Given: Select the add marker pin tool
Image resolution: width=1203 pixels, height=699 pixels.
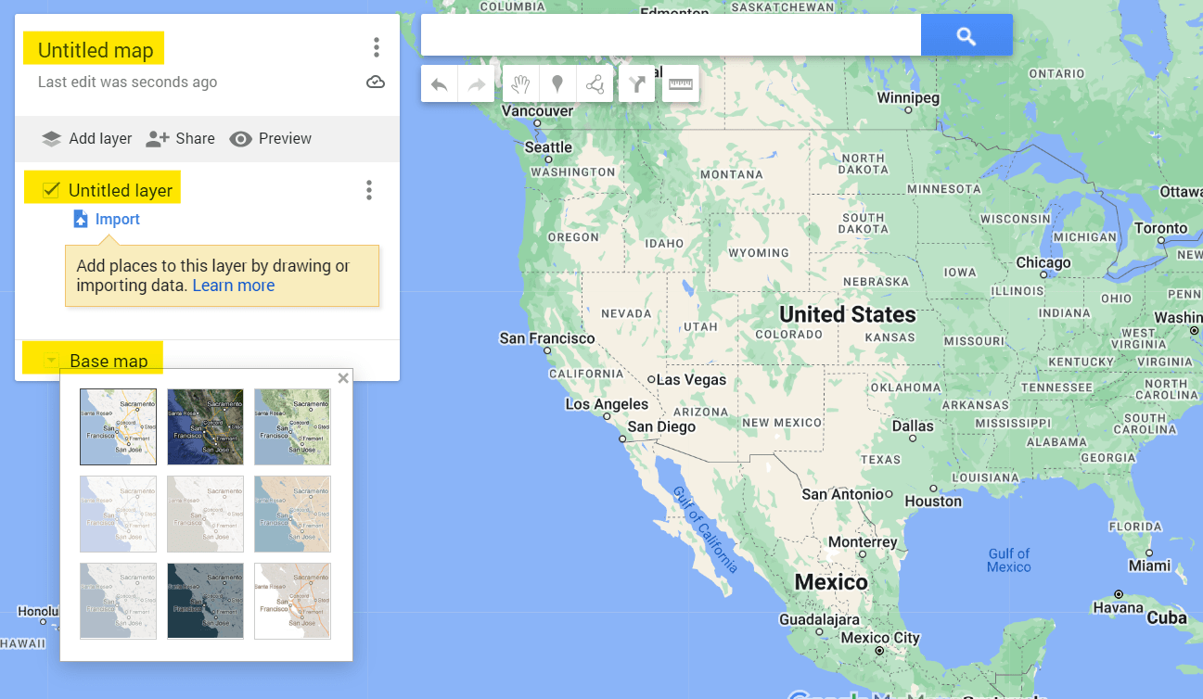Looking at the screenshot, I should pos(557,84).
